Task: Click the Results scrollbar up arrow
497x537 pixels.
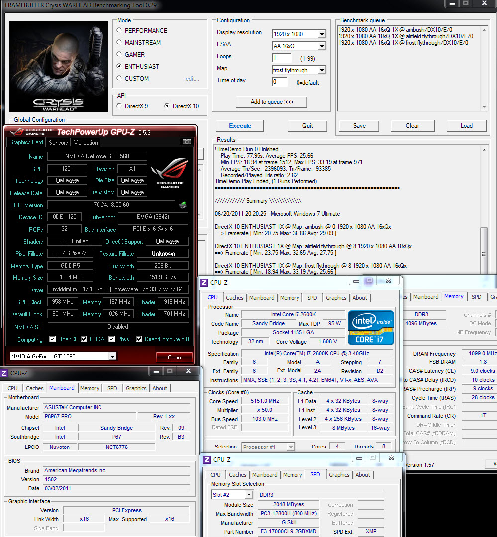Action: (x=484, y=150)
